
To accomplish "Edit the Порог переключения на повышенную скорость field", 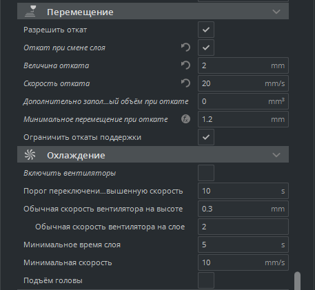I will coord(243,191).
